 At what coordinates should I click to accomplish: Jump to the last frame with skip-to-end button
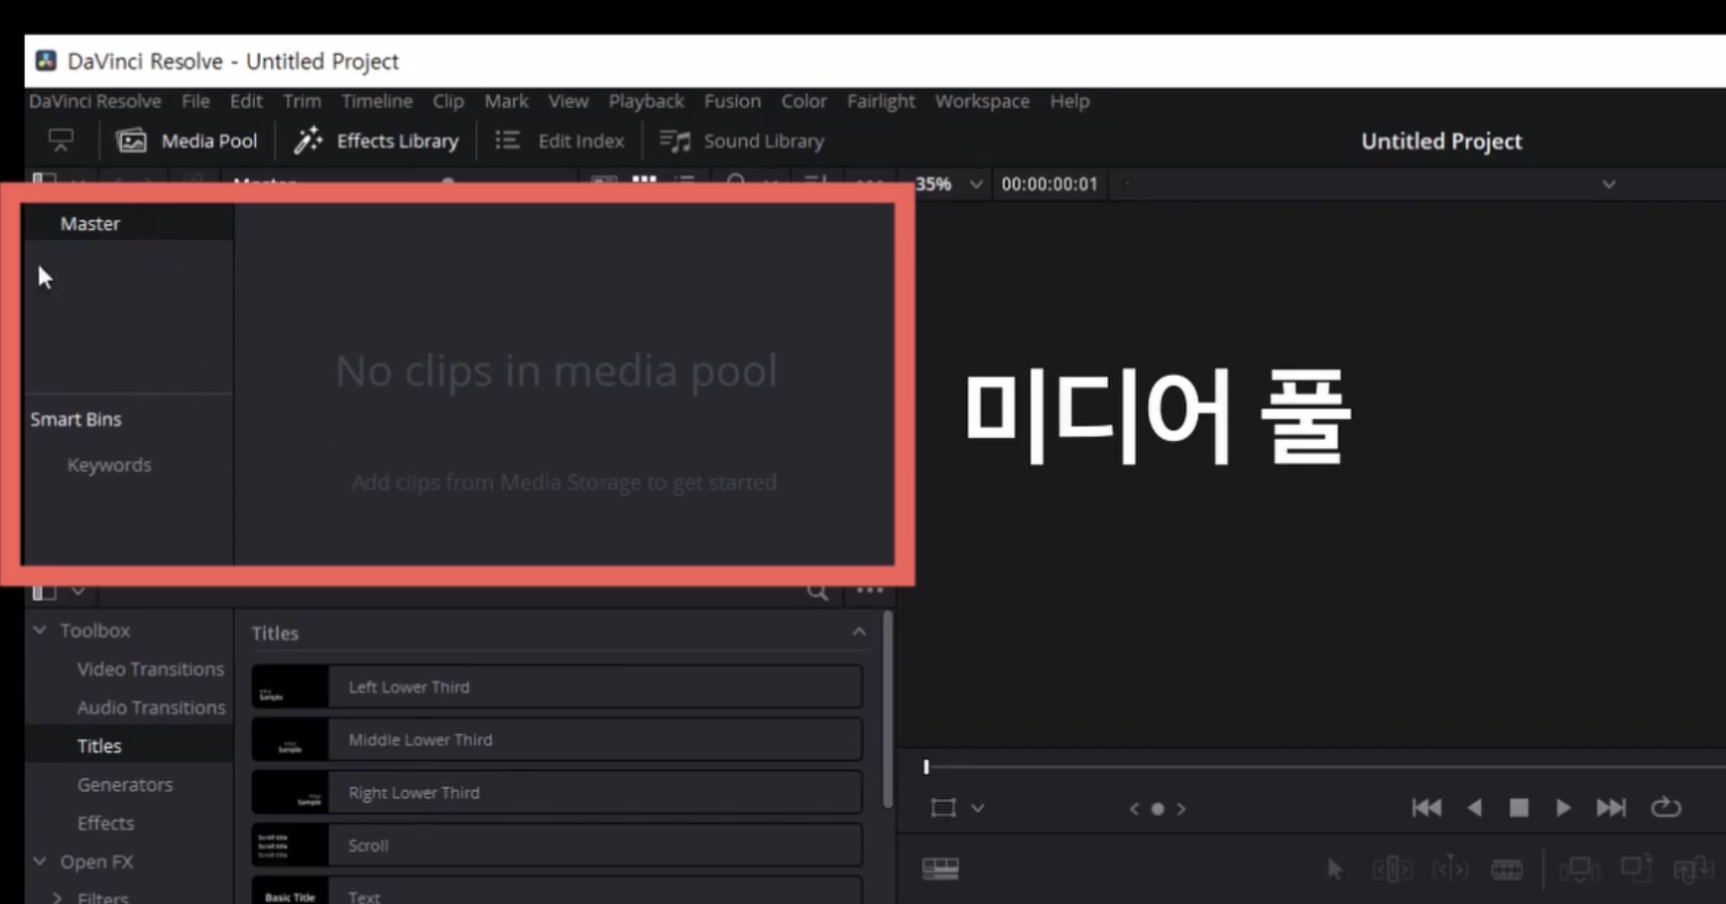point(1611,808)
